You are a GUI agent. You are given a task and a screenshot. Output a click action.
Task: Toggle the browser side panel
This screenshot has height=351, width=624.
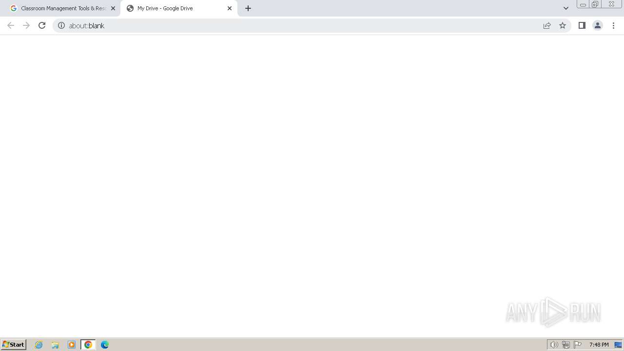tap(582, 25)
